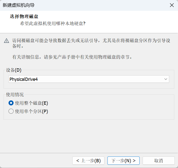178x168 pixels.
Task: Close the 新建虚拟机向导 dialog
Action: pyautogui.click(x=172, y=5)
